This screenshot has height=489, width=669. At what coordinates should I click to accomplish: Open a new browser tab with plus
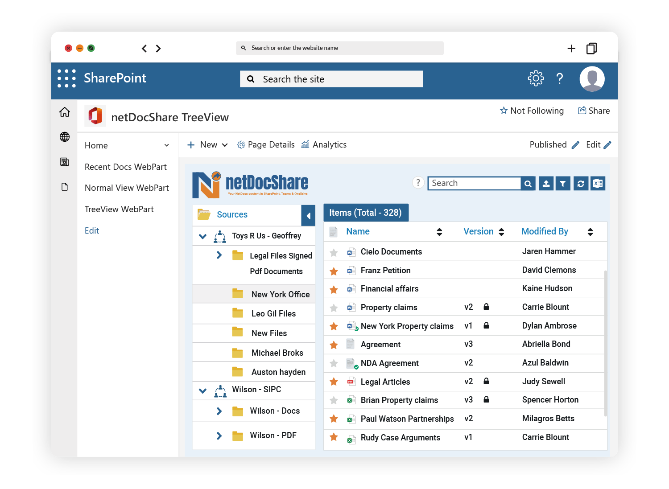[x=571, y=48]
